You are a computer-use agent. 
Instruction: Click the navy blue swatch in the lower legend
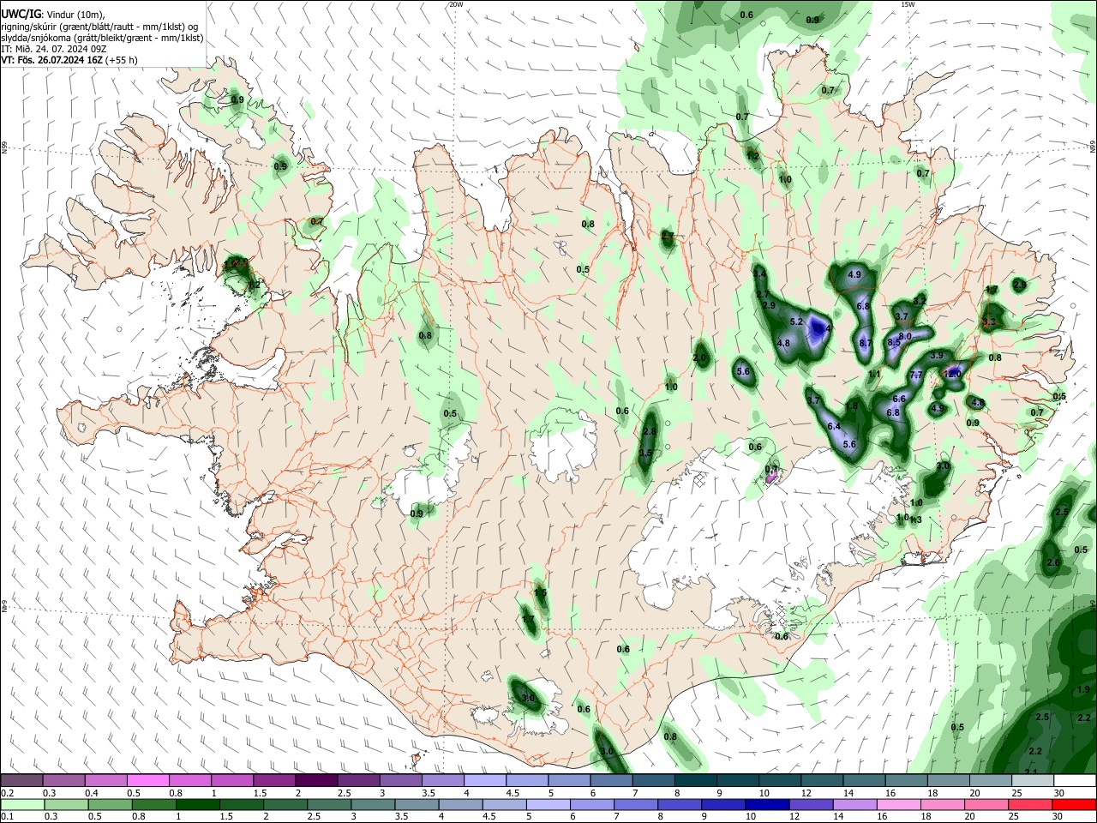765,804
